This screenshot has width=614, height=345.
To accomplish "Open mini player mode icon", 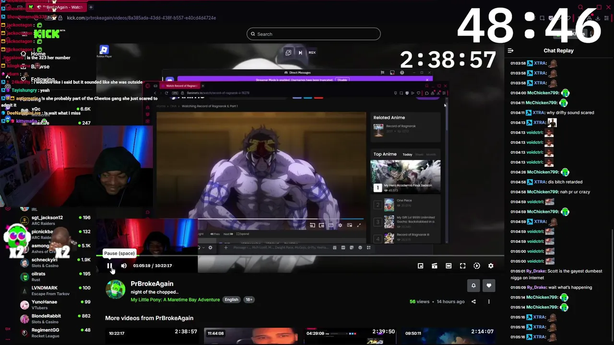I will click(420, 266).
